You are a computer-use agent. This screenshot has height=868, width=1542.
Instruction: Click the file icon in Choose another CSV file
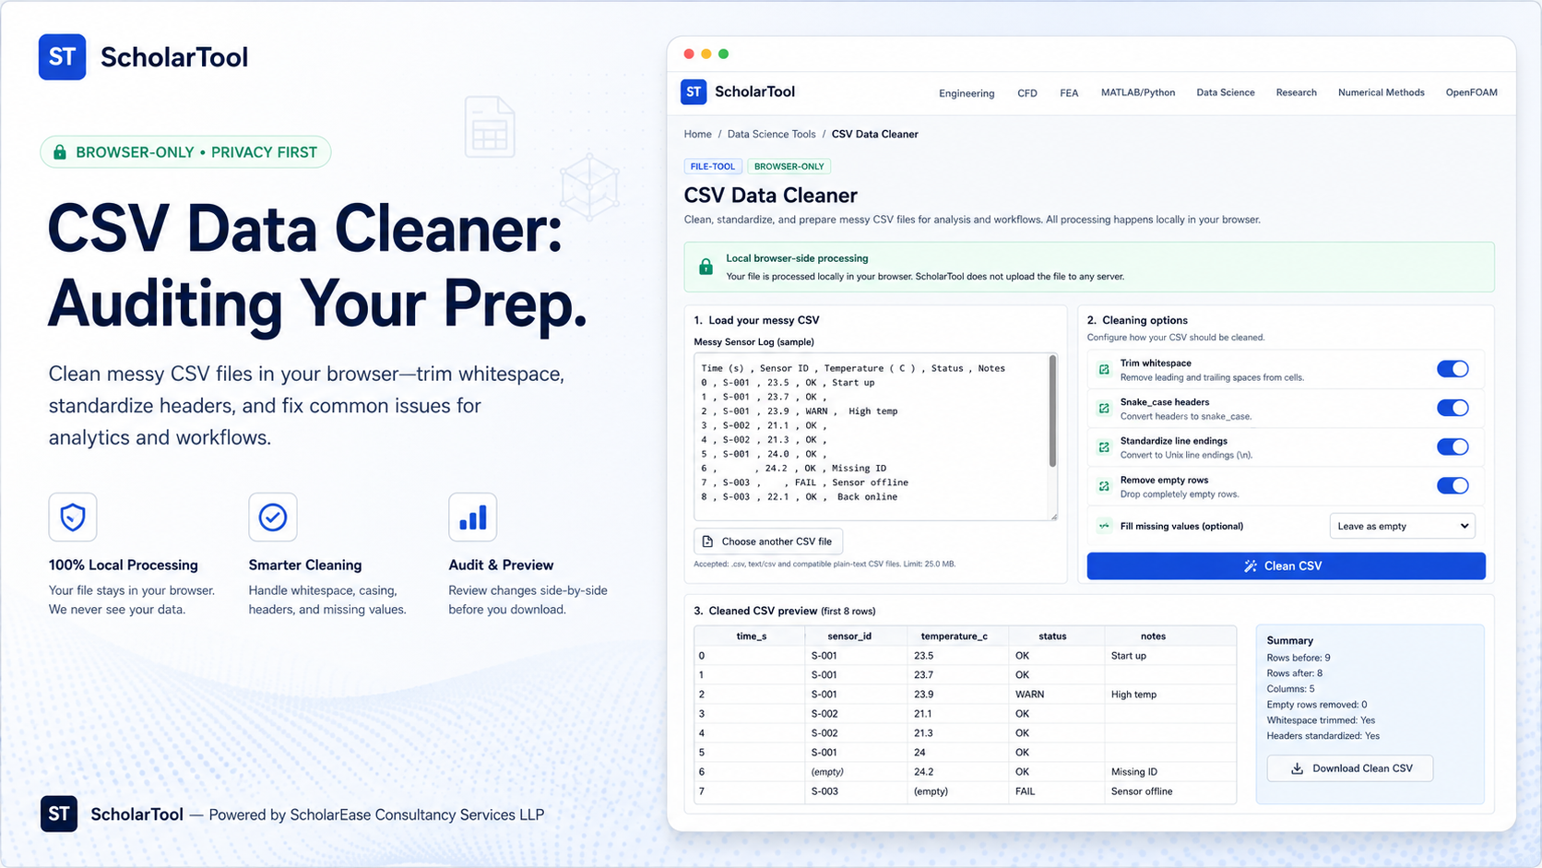point(707,541)
